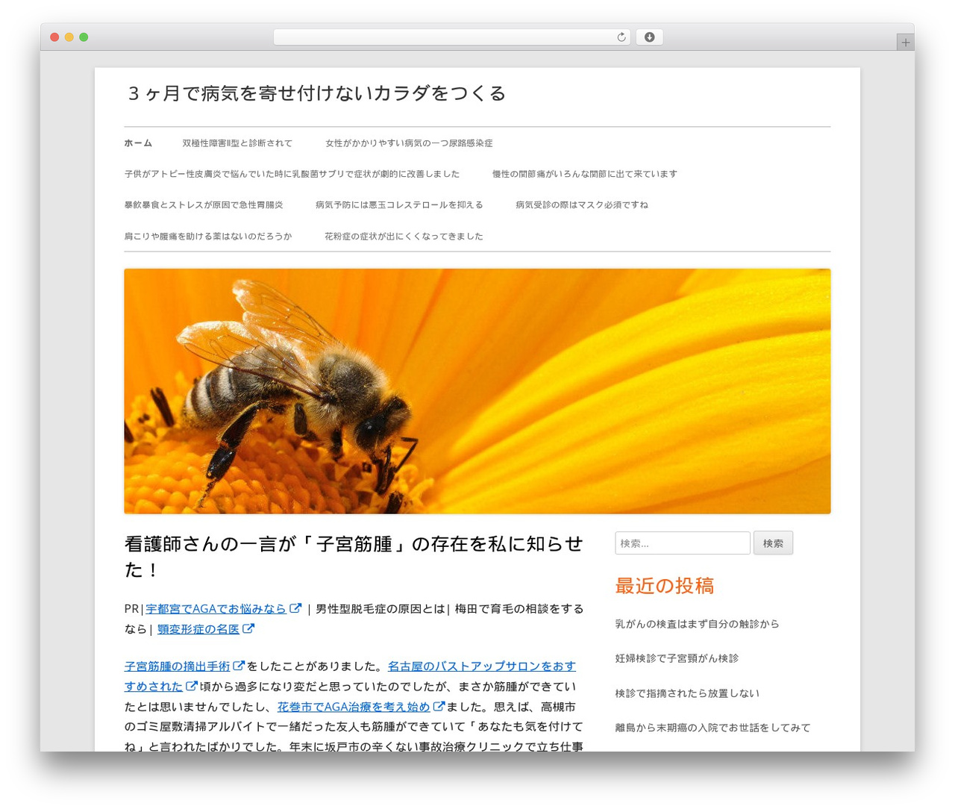Select 暴飲暴食とストレスが原因で急性胃腸炎 in navigation

pos(204,204)
